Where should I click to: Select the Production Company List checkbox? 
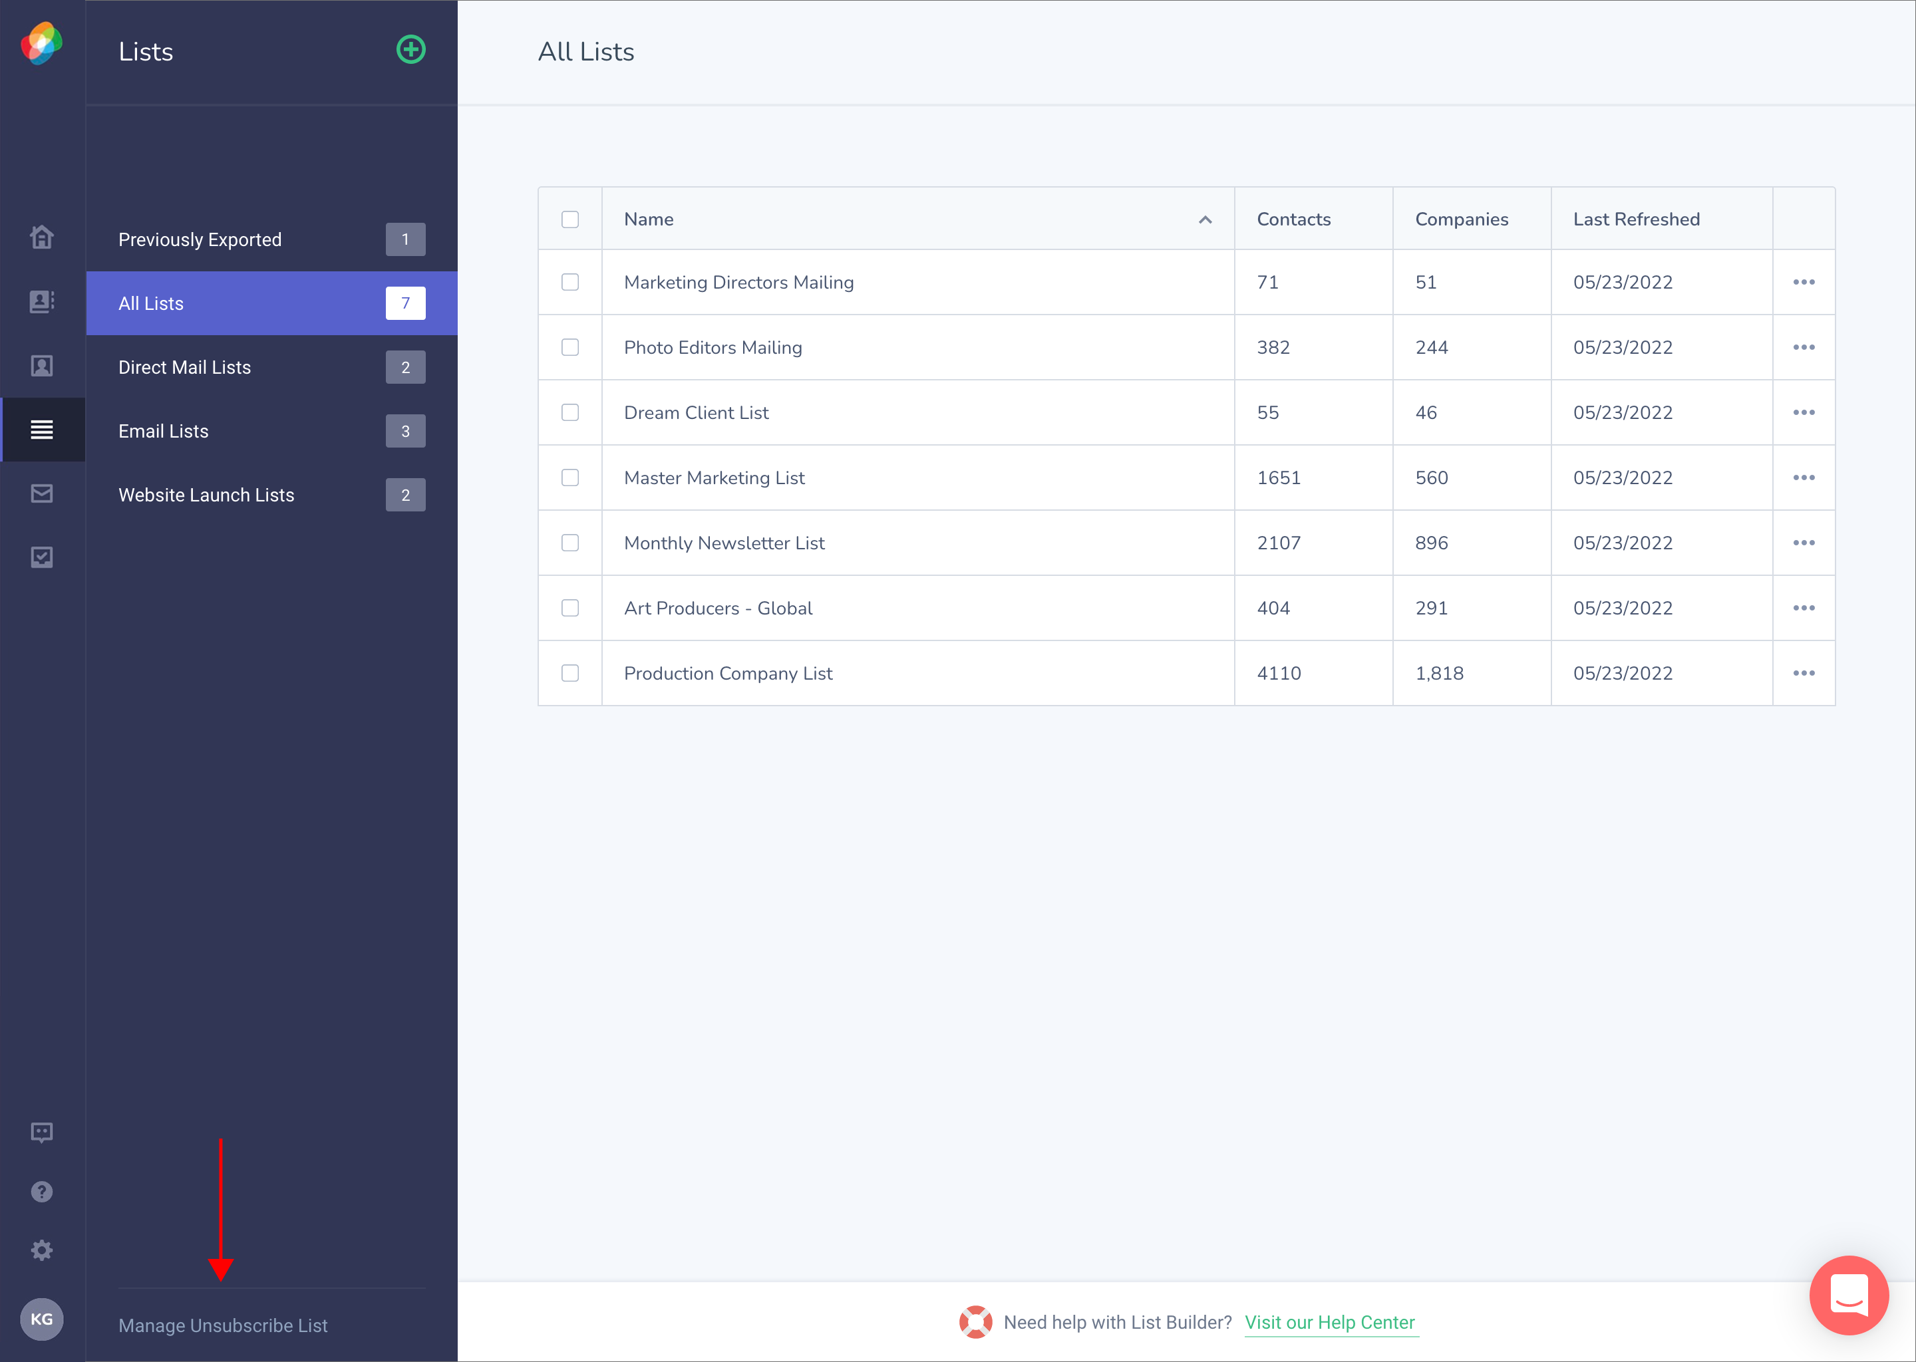[570, 674]
